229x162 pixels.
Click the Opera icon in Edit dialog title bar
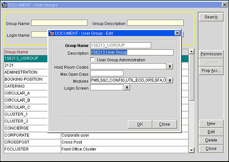(51, 33)
